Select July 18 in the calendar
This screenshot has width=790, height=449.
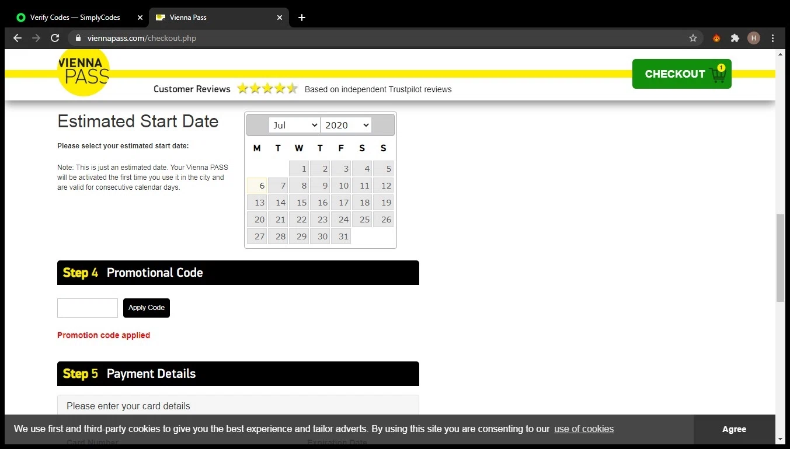362,203
